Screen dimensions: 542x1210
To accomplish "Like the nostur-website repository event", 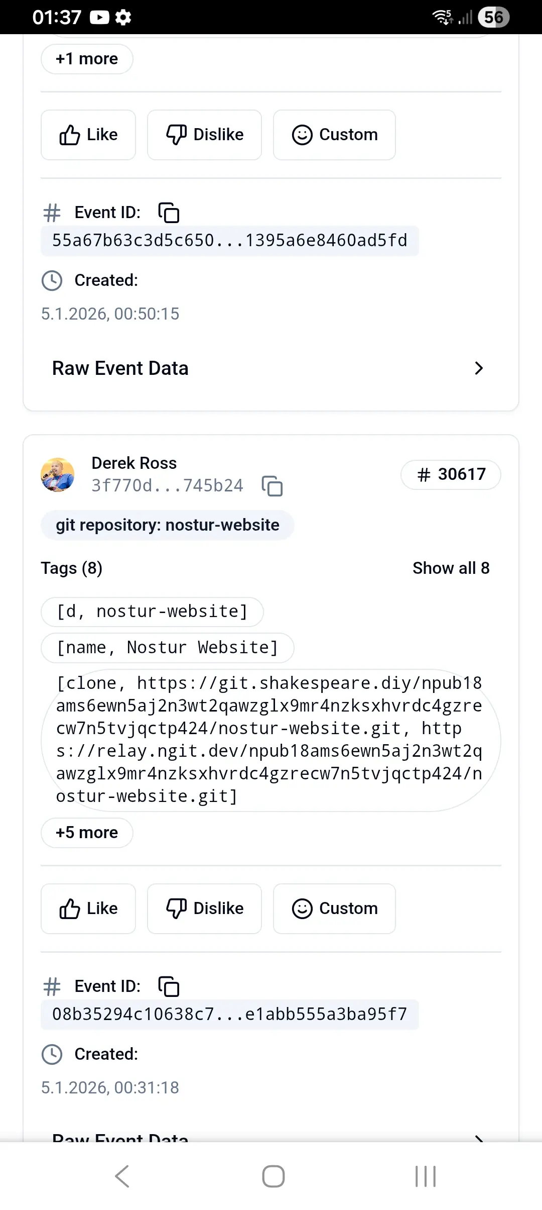I will pos(88,909).
